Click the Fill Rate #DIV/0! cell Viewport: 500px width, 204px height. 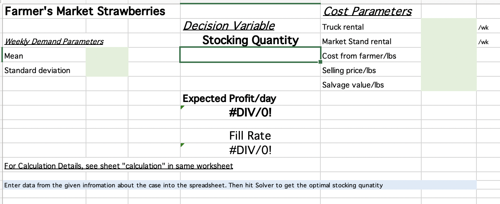click(x=250, y=150)
